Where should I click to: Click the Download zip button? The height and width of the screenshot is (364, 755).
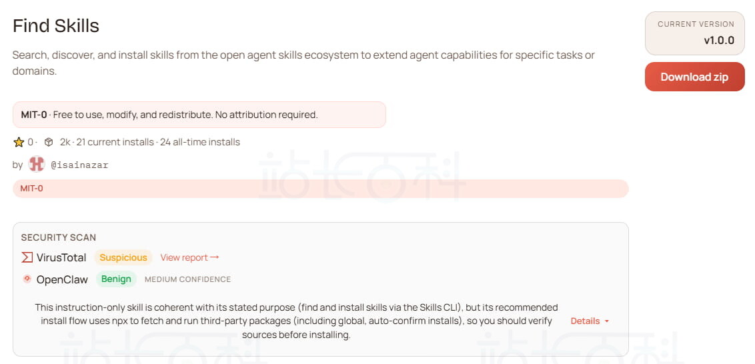(x=694, y=77)
